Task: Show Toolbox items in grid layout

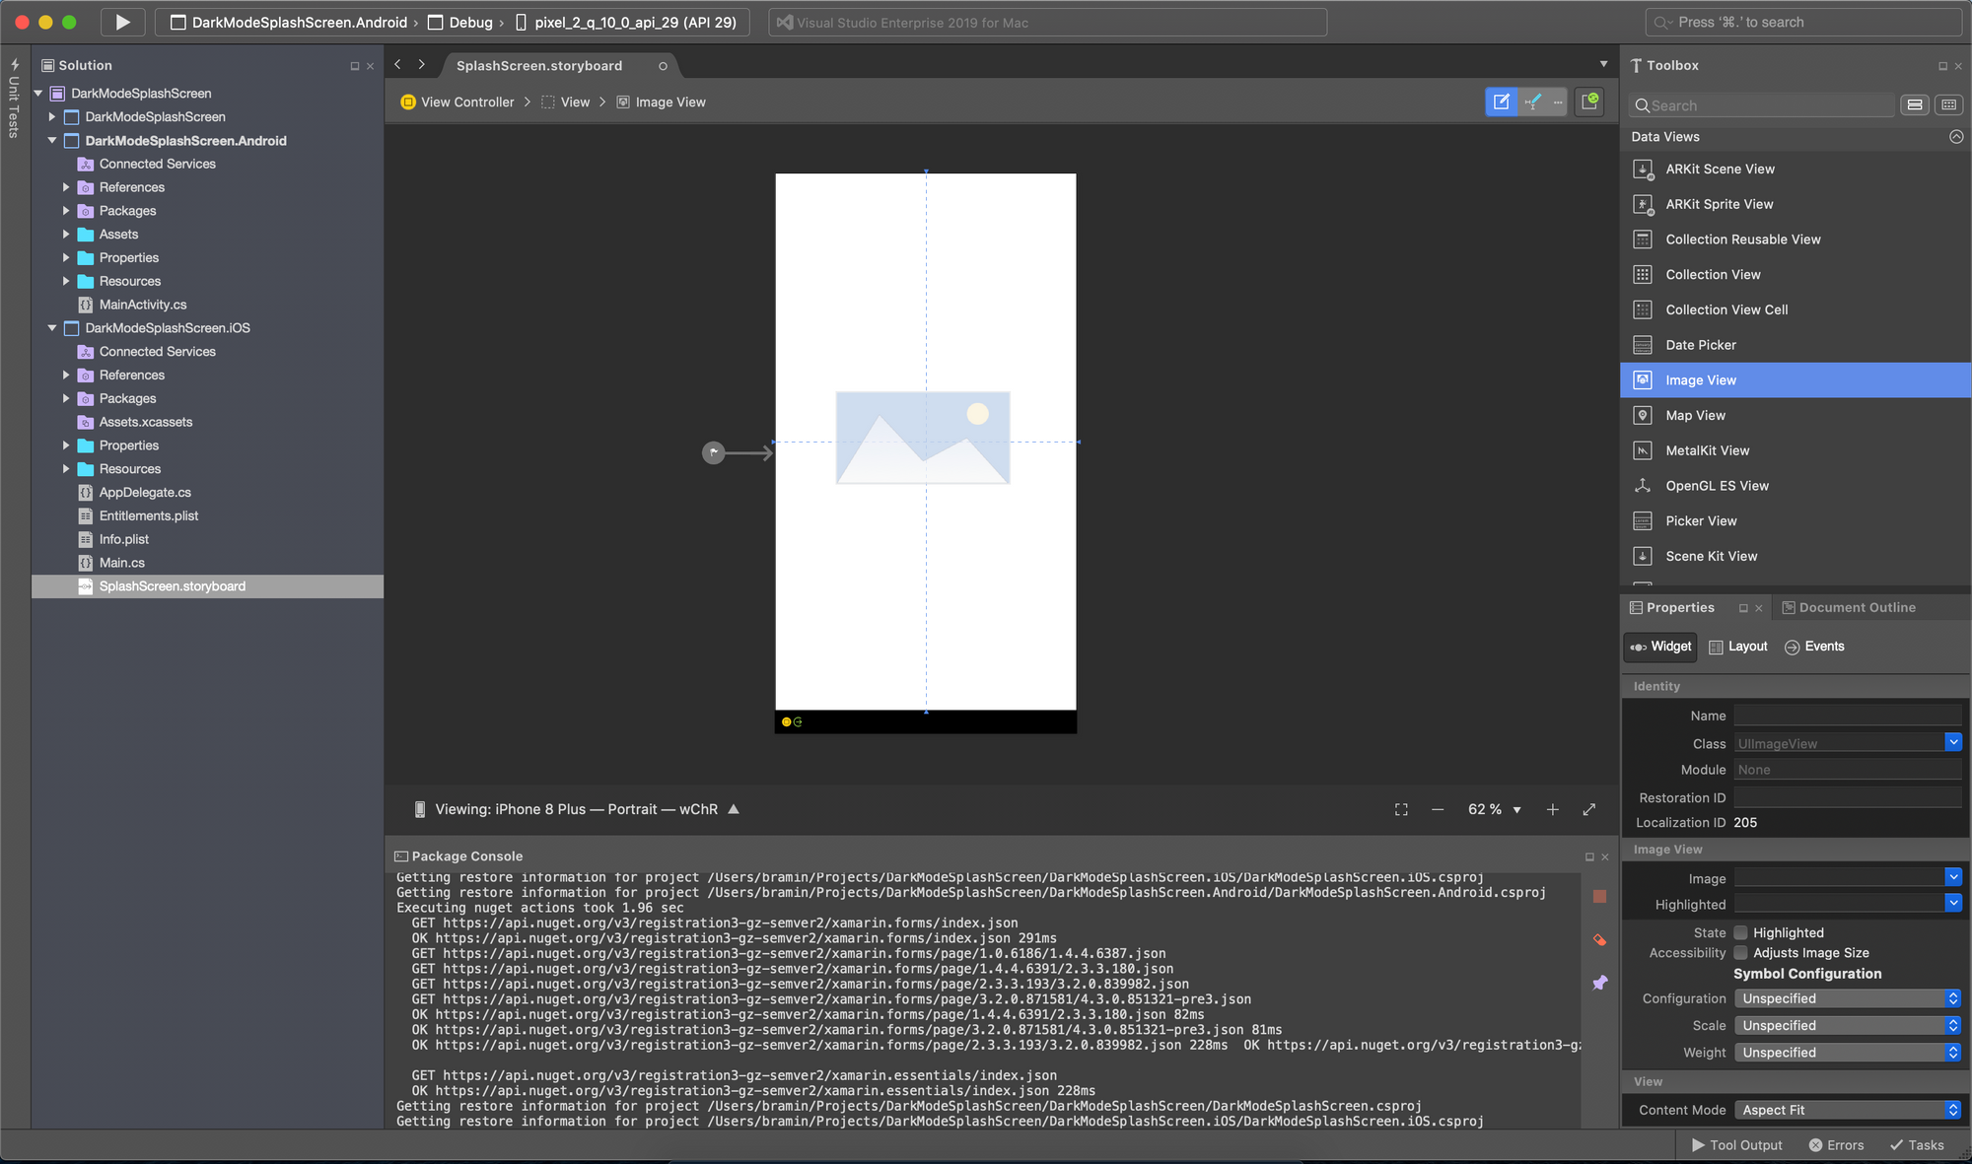Action: point(1948,104)
